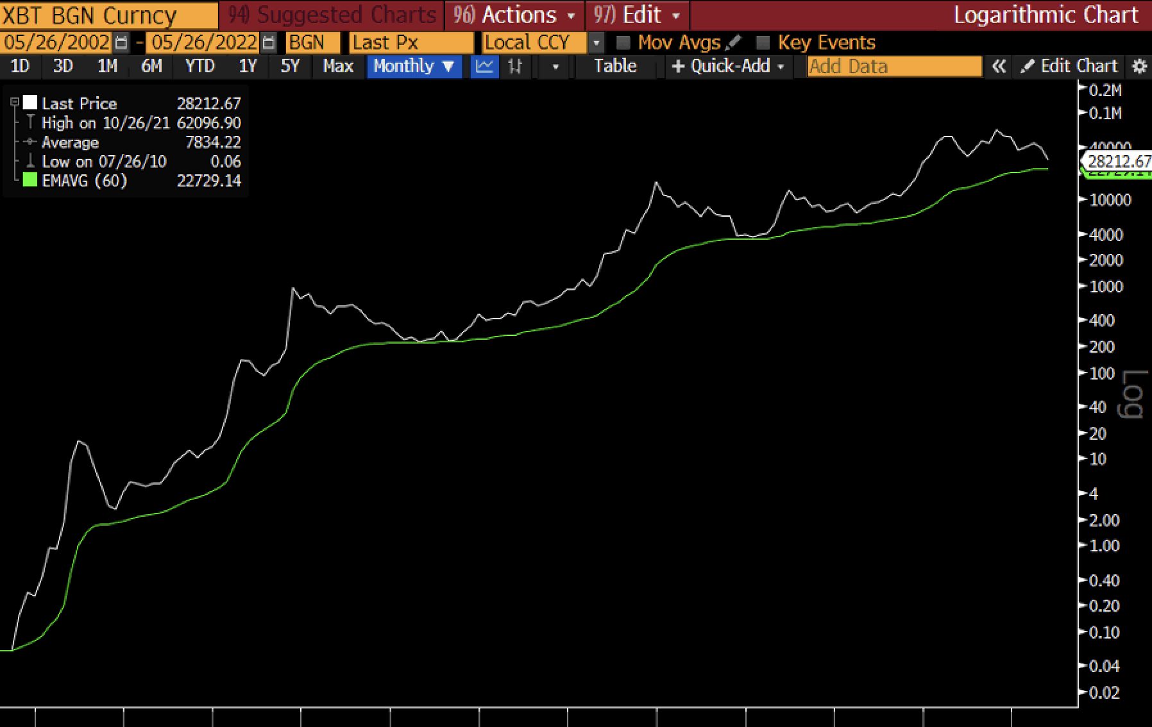Open the Actions menu

pos(514,15)
